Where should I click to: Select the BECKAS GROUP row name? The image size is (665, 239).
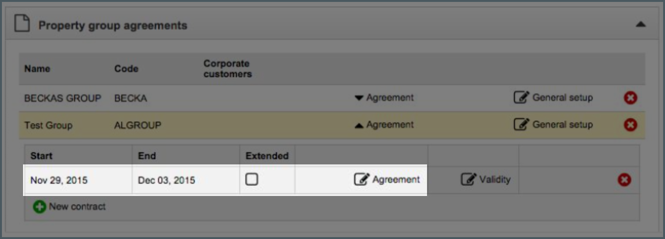(63, 98)
